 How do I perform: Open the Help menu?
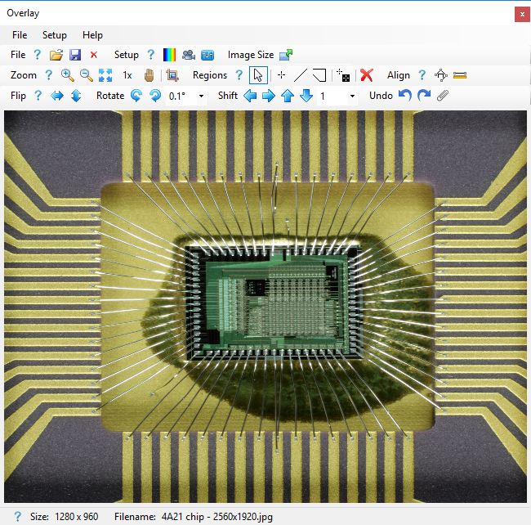(x=93, y=35)
